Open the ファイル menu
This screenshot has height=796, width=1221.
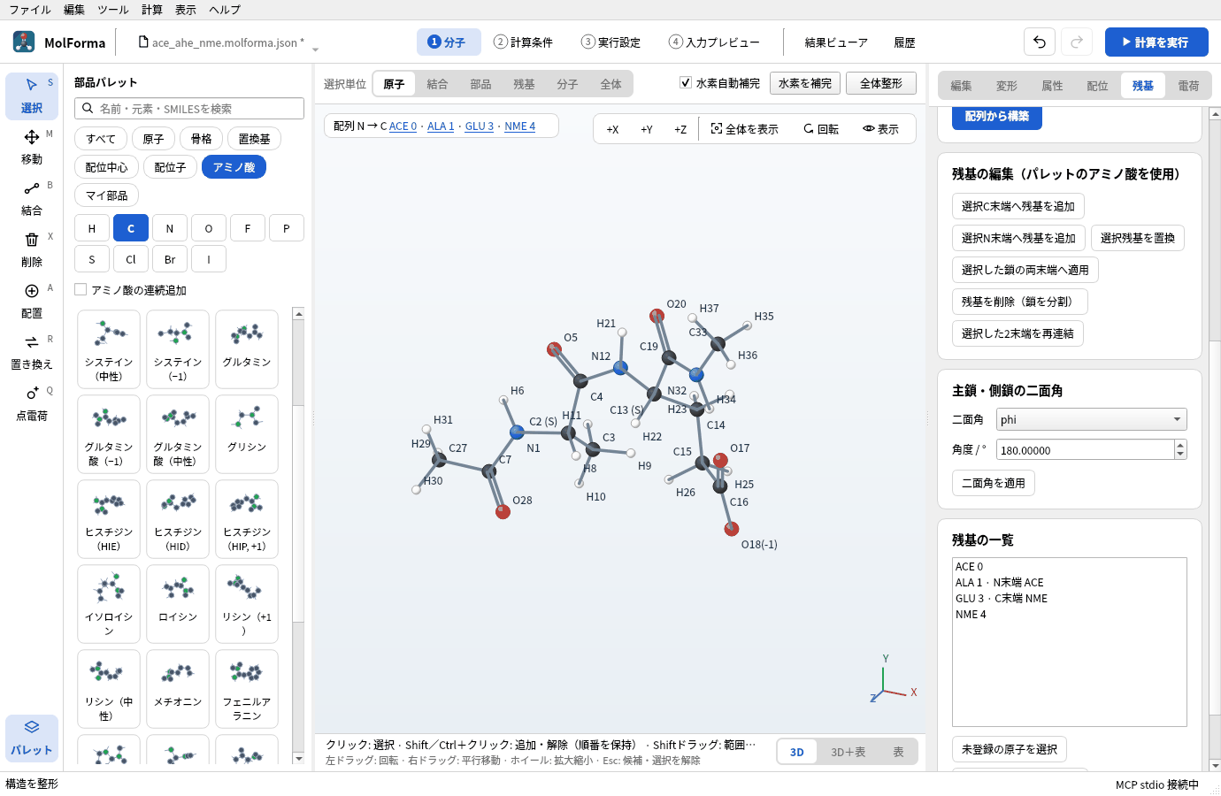point(30,10)
